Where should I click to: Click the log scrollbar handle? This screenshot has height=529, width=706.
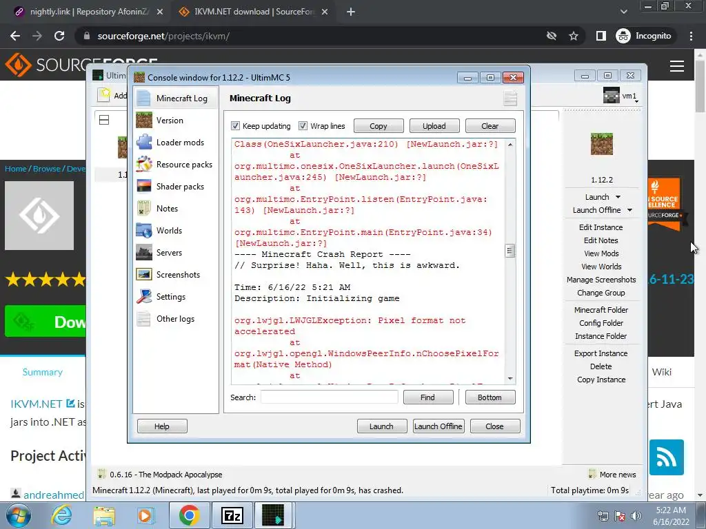(510, 251)
